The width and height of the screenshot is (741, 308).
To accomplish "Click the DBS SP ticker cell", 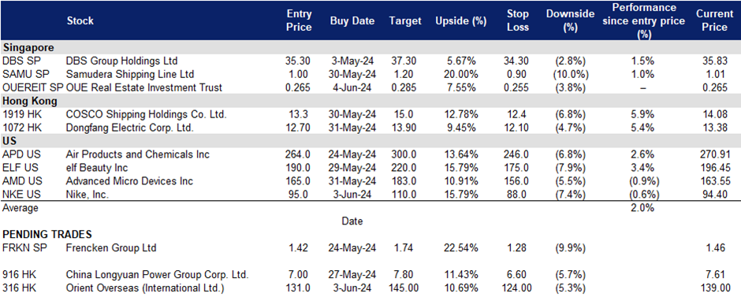I will tap(17, 61).
